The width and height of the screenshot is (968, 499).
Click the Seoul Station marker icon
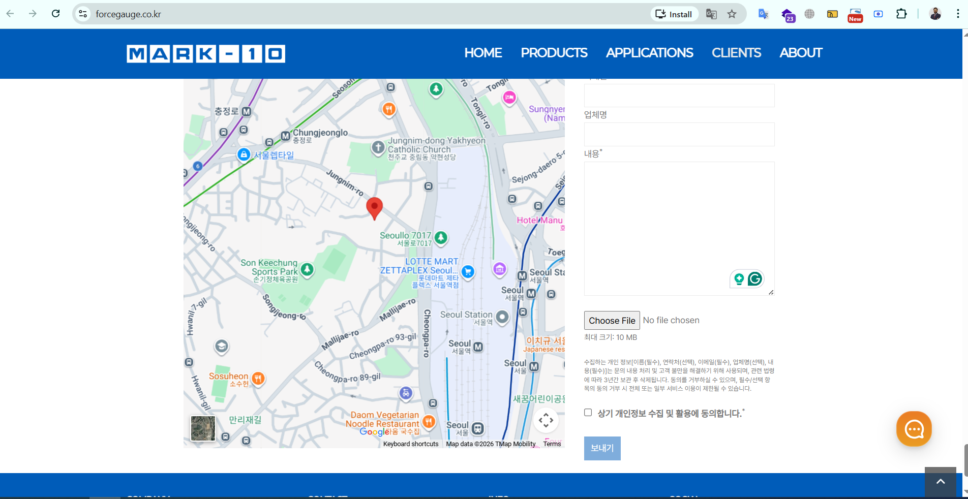point(502,317)
